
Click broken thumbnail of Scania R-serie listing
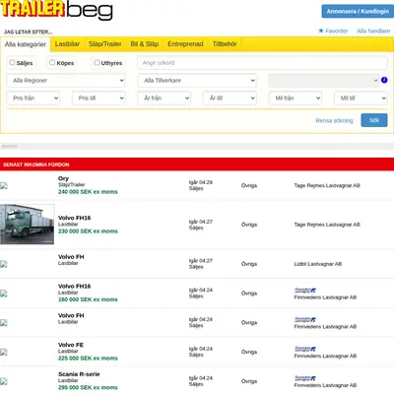4,381
